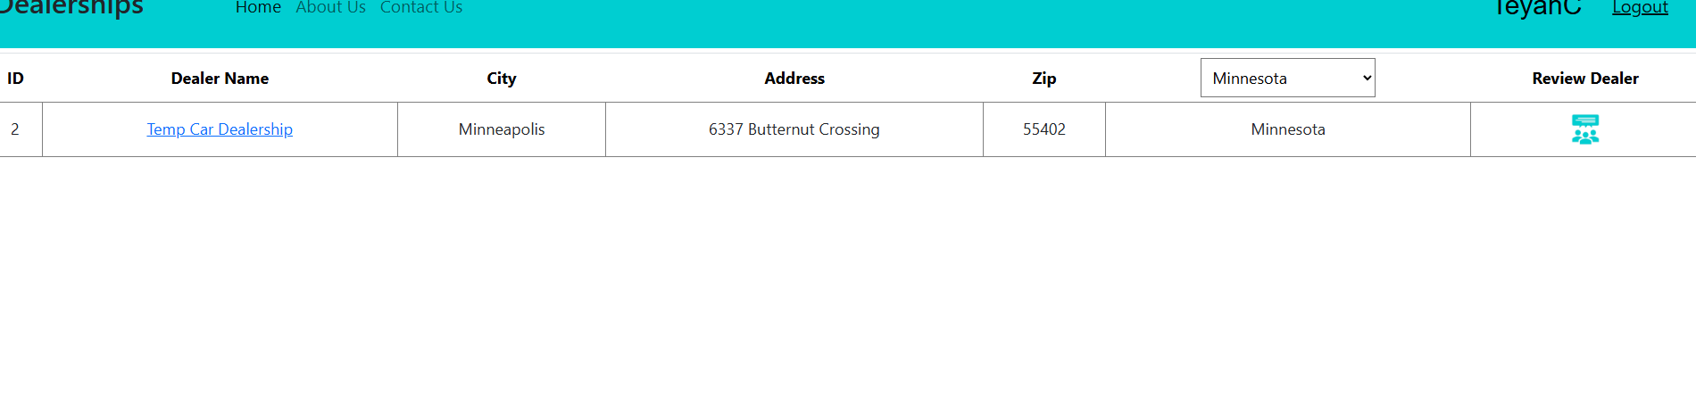Open the Temp Car Dealership link

click(220, 129)
